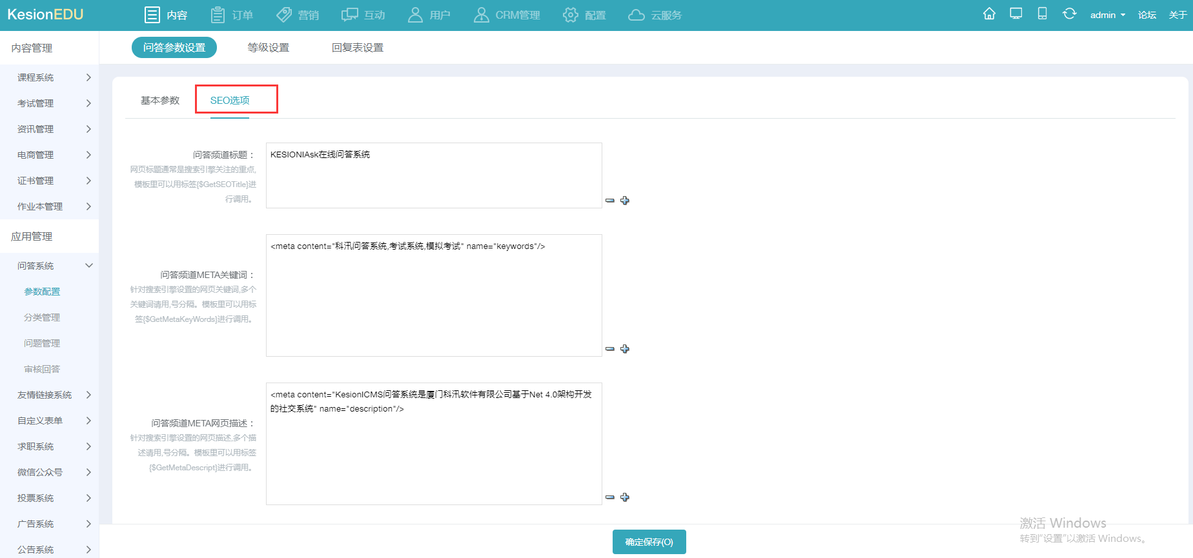Shrink the META网页描述 text box with minus icon
The height and width of the screenshot is (558, 1193).
coord(610,497)
